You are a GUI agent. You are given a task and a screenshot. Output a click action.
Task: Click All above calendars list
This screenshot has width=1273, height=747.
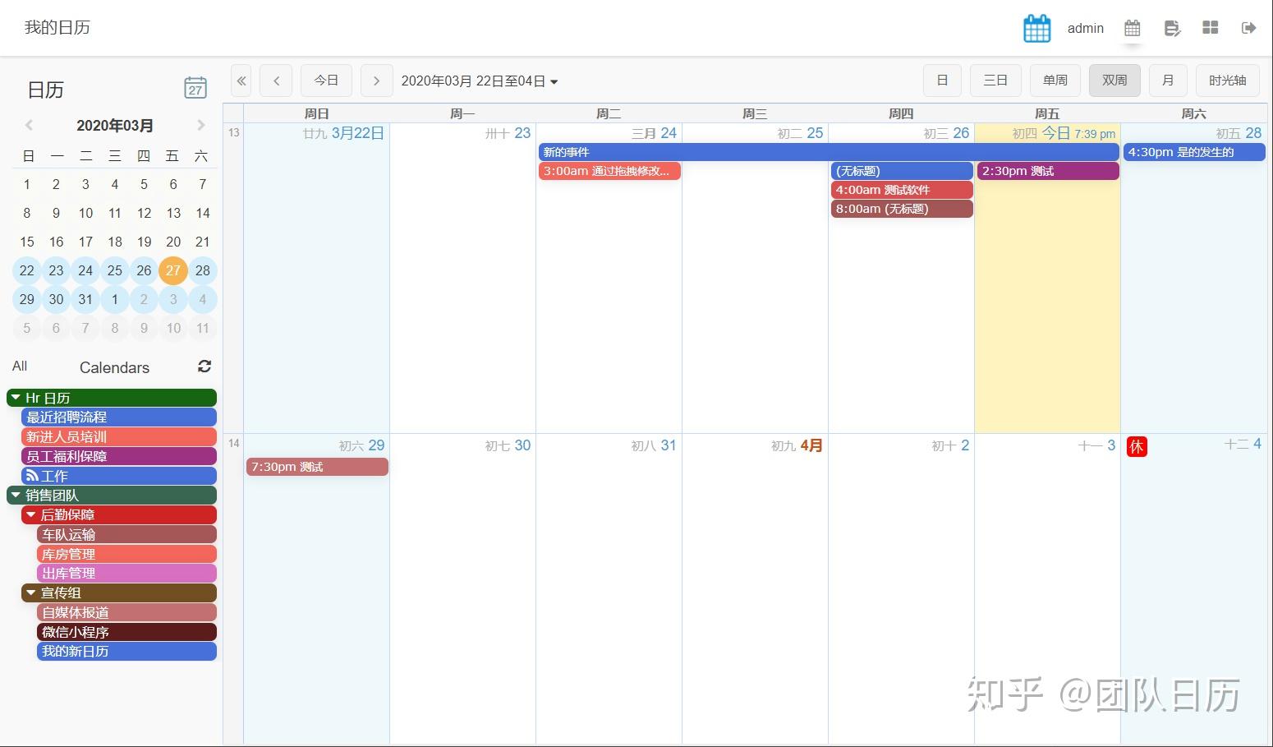20,367
